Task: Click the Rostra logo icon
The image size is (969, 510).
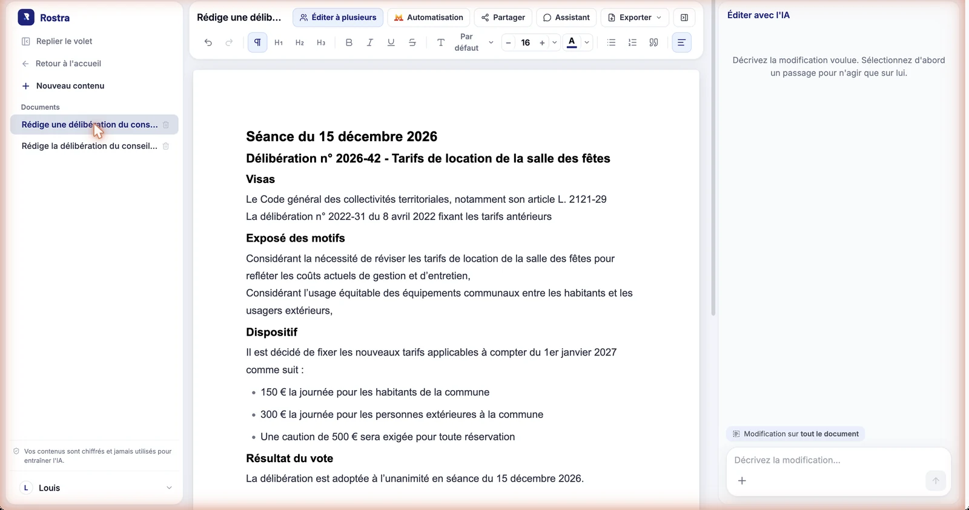Action: (26, 18)
